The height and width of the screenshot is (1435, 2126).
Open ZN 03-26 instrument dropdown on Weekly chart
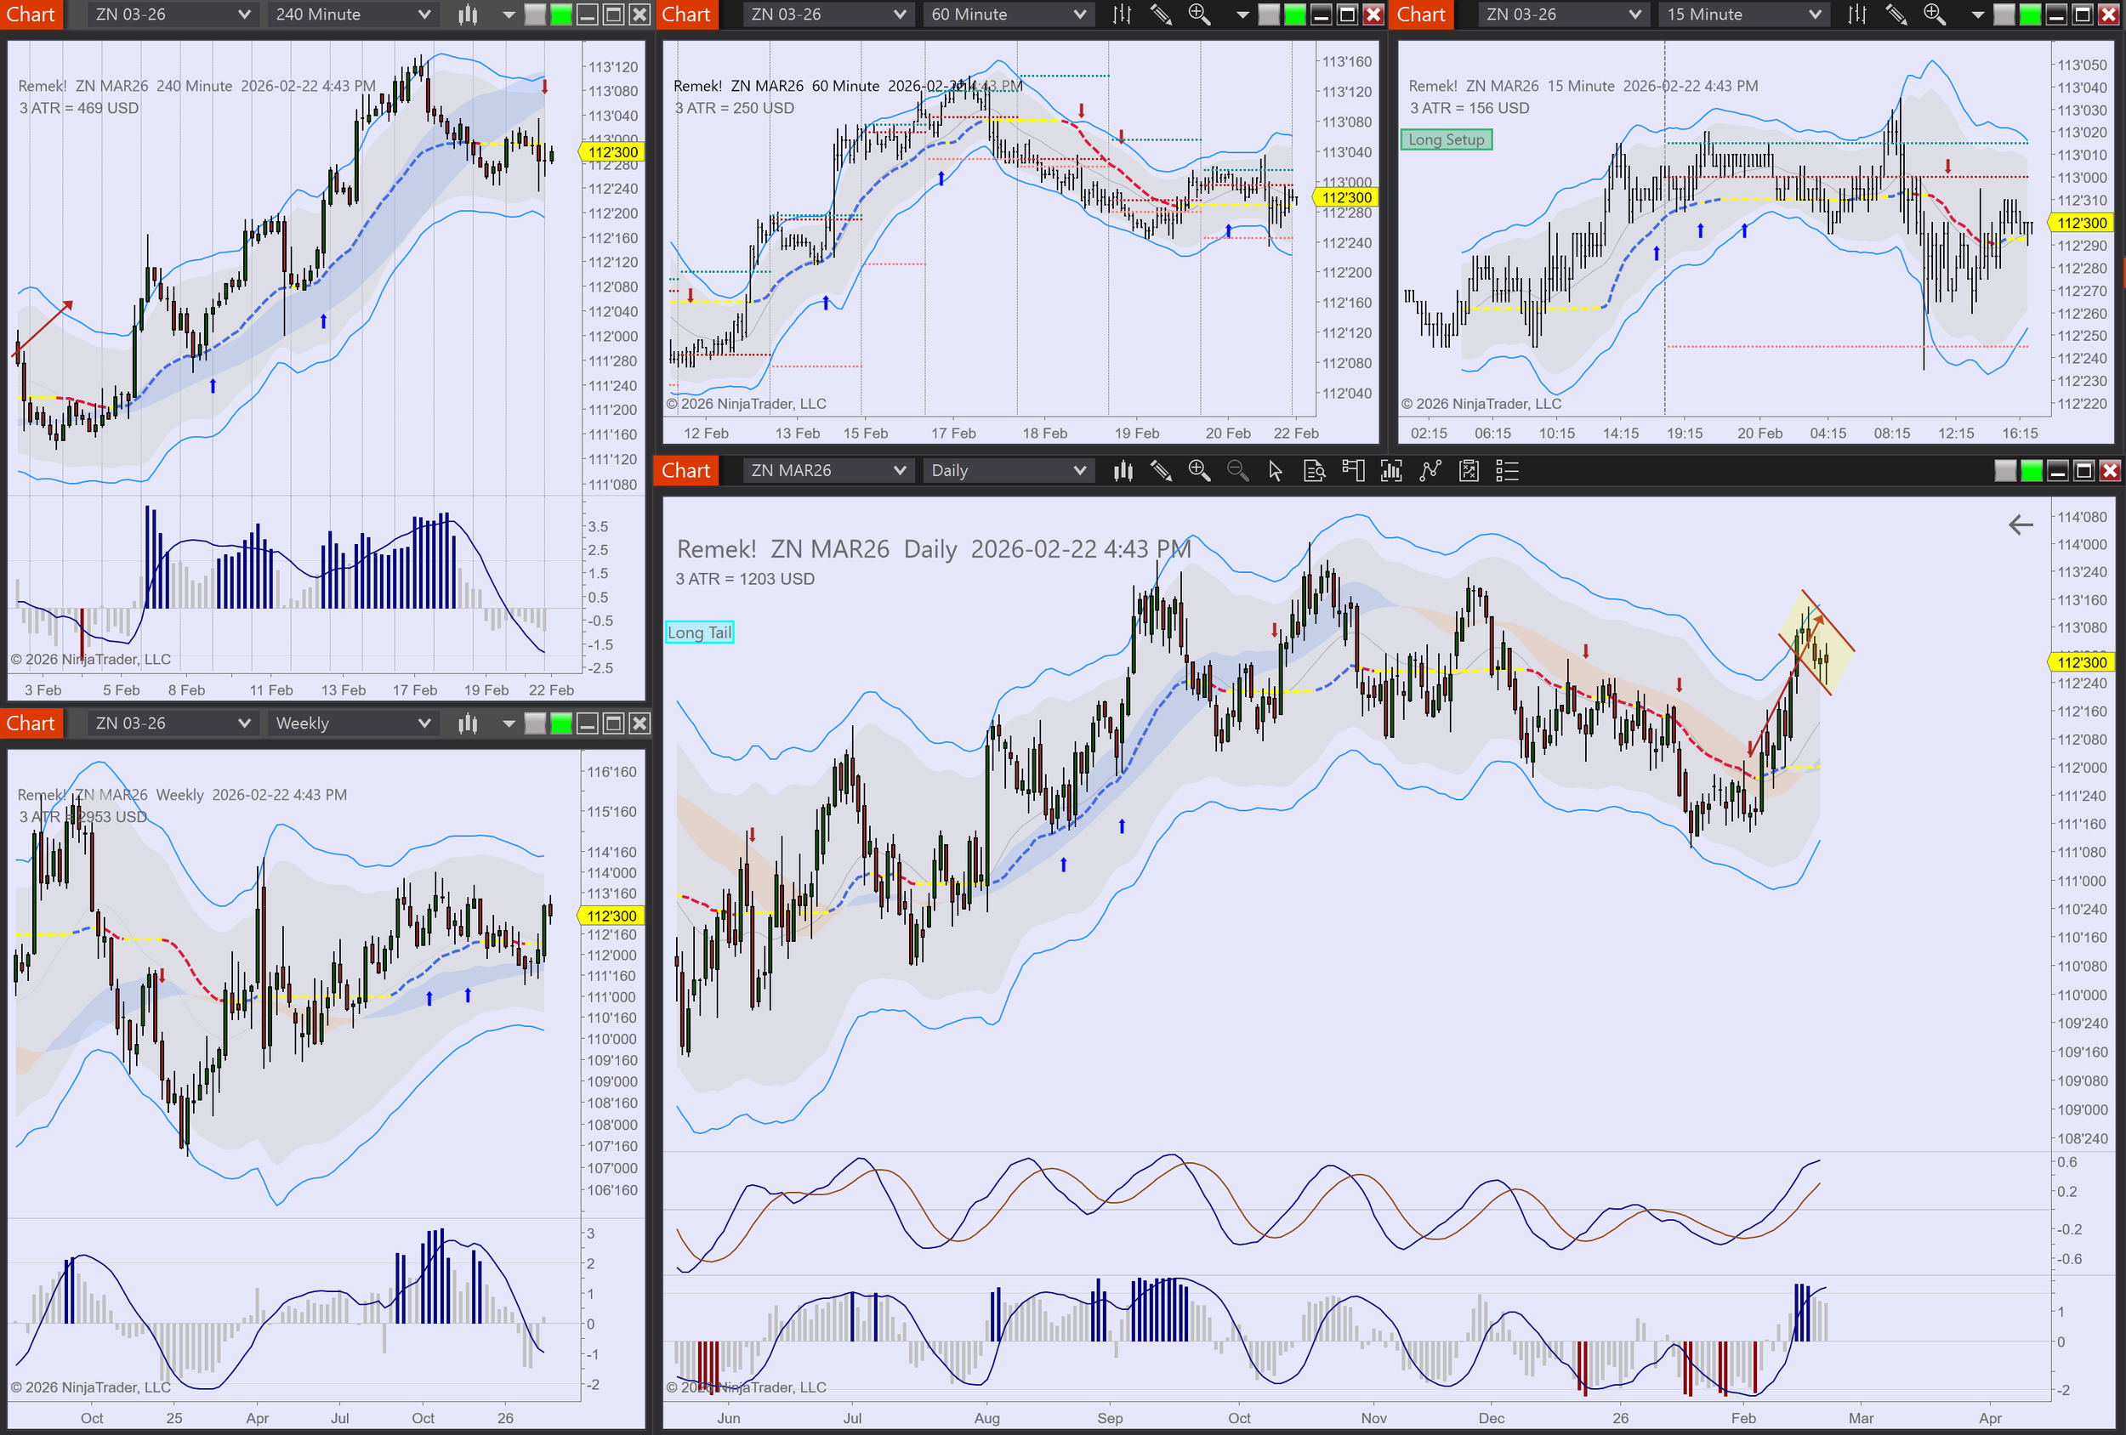[171, 723]
